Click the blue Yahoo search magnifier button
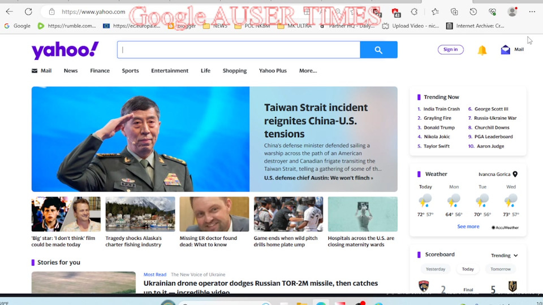 [378, 50]
